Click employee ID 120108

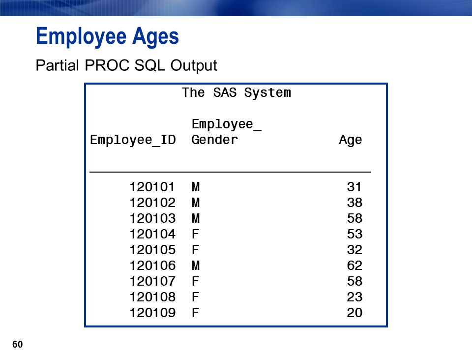152,297
